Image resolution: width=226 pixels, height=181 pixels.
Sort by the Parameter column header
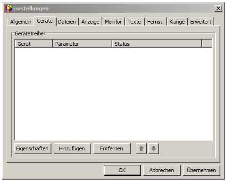point(82,44)
